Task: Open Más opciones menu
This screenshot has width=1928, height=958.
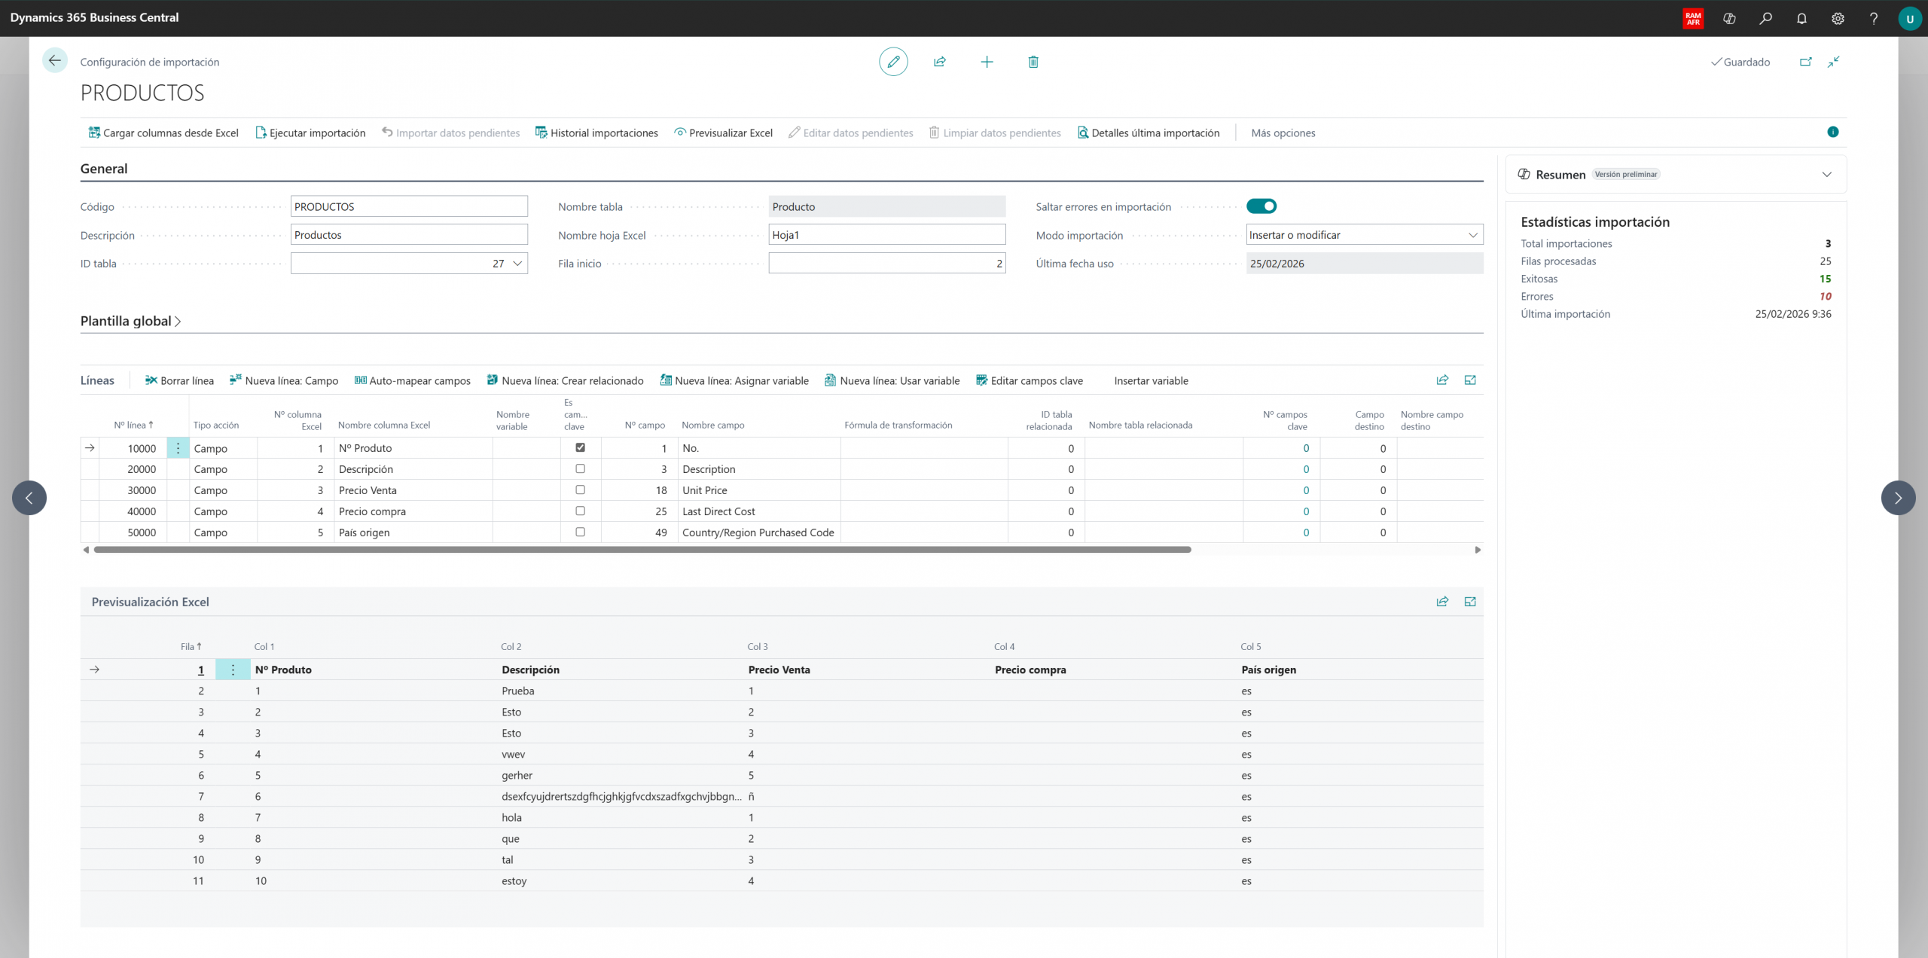Action: click(x=1283, y=133)
